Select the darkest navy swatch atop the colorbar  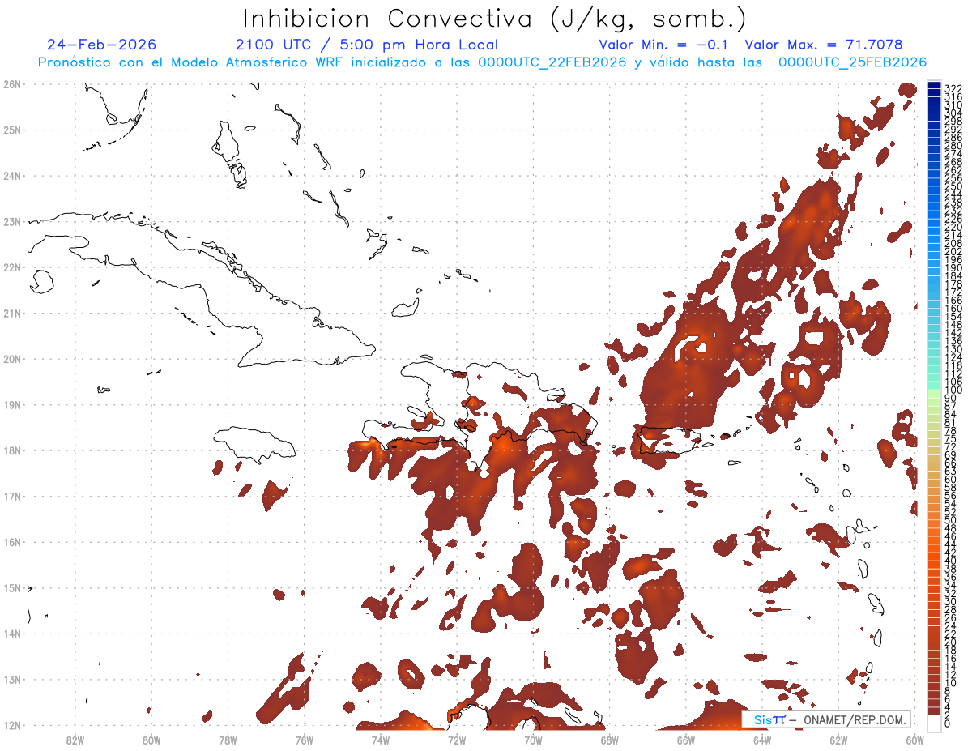coord(934,86)
